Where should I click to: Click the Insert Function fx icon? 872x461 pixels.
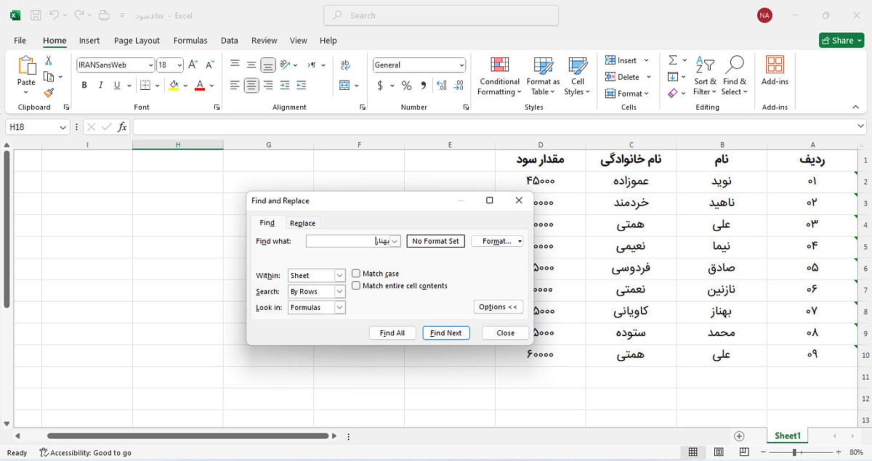click(x=122, y=127)
